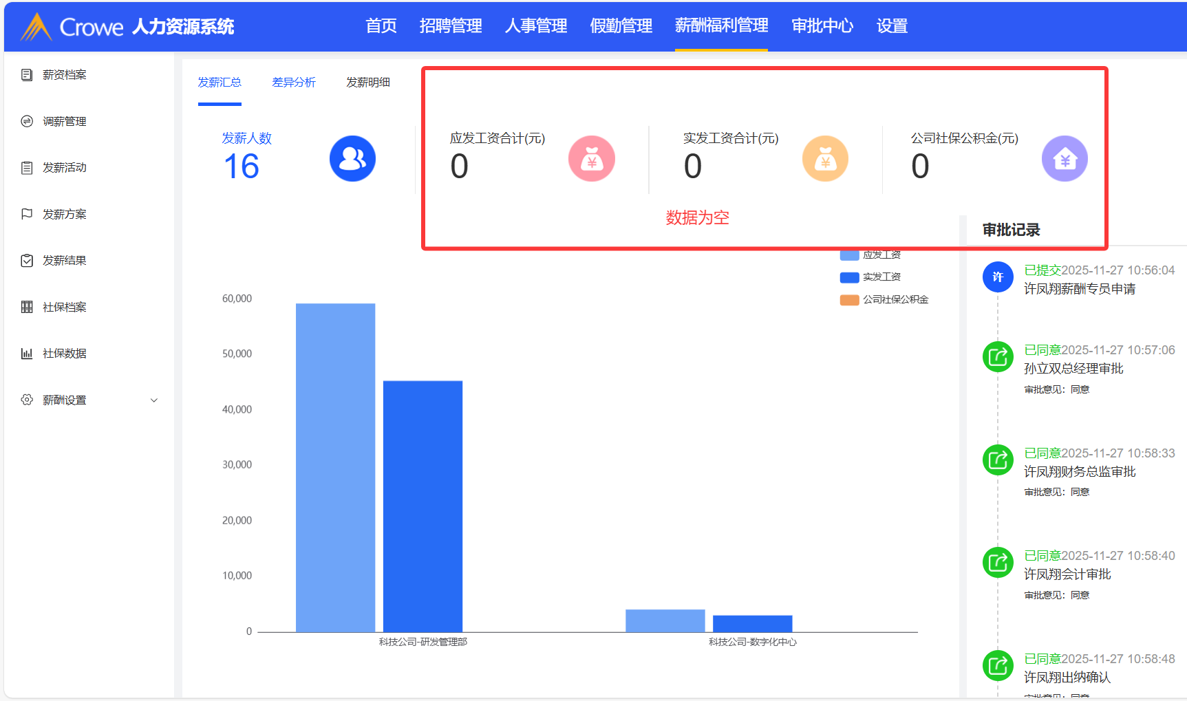
Task: Click the 调薪管理 sidebar icon
Action: pyautogui.click(x=27, y=121)
